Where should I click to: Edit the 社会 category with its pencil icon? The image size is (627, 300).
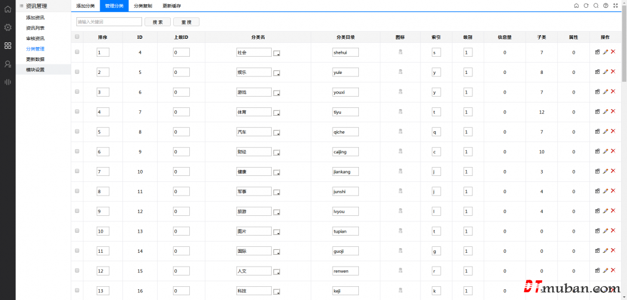point(605,52)
